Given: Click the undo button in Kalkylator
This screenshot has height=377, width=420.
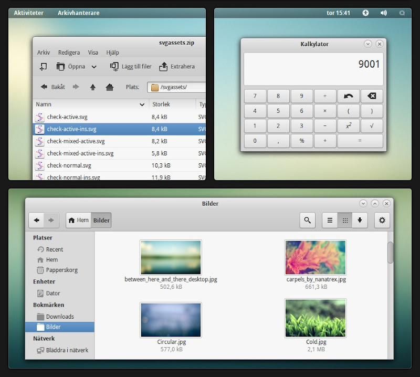Looking at the screenshot, I should pos(348,96).
